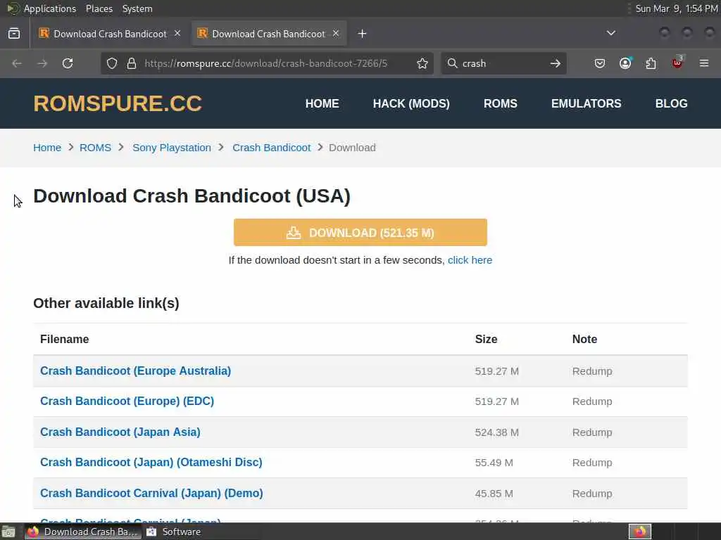Click the clock showing Sun Mar 9

pyautogui.click(x=677, y=8)
